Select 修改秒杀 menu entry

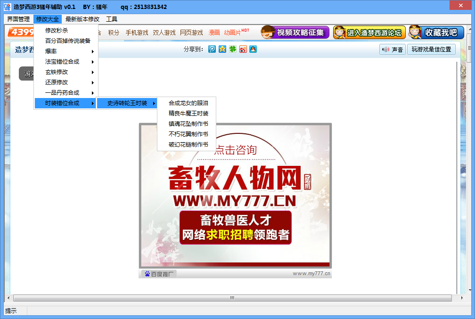[x=66, y=30]
